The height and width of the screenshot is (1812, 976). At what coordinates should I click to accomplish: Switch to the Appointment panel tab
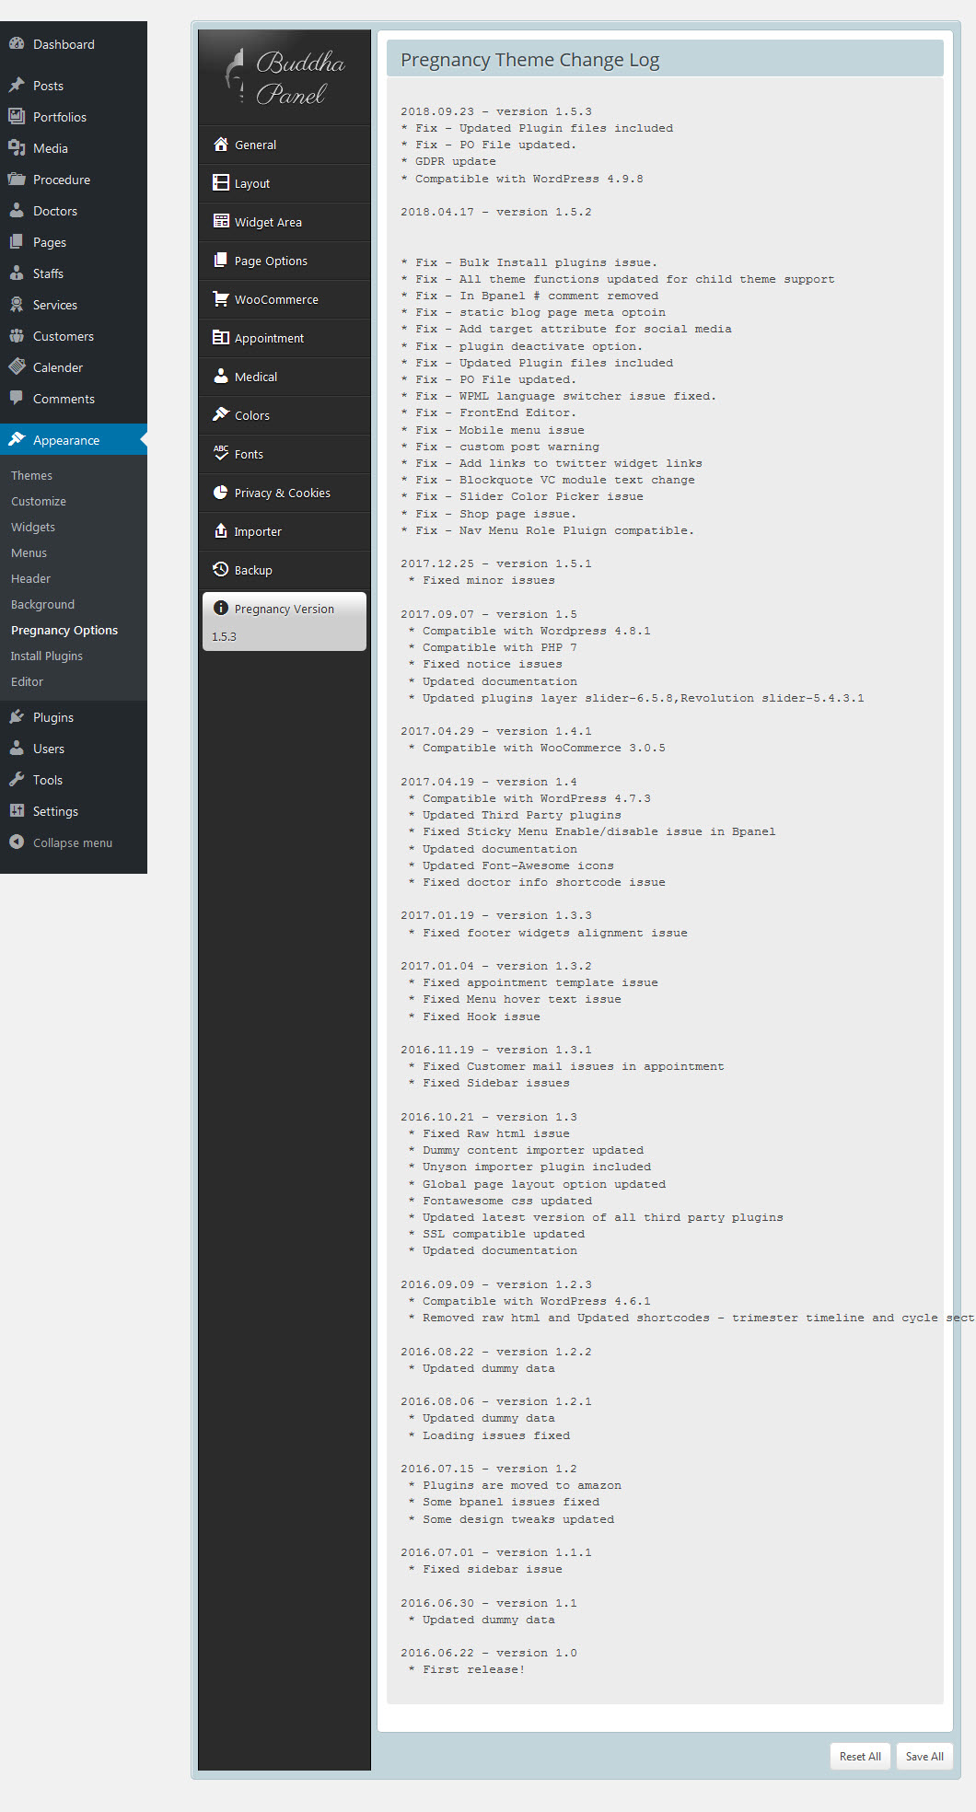click(268, 338)
